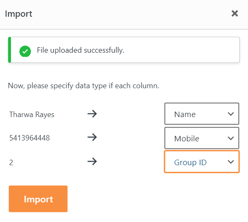Click the chevron icon in Mobile dropdown
The image size is (248, 222).
(x=231, y=138)
